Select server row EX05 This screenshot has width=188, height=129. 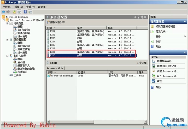tap(91, 45)
